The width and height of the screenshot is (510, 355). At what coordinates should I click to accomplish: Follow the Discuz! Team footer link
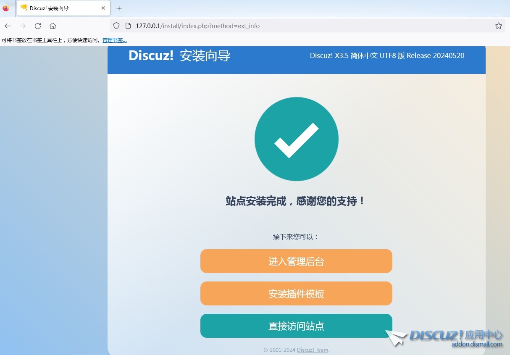(x=313, y=350)
